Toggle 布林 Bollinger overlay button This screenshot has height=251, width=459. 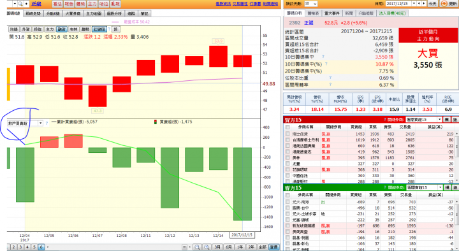(73, 29)
